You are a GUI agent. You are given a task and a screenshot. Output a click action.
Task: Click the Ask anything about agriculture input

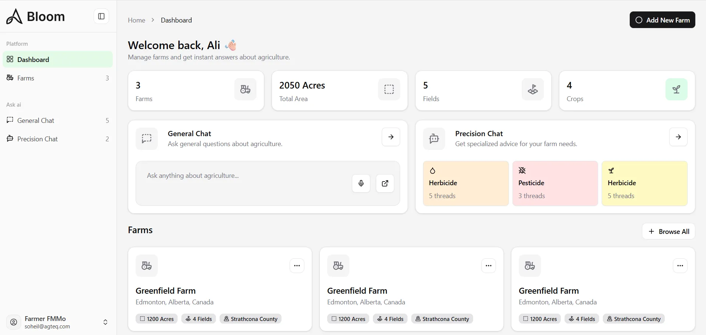point(243,176)
